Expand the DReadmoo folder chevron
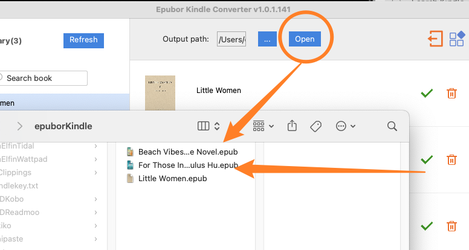Screen dimensions: 469x250 tap(95, 213)
